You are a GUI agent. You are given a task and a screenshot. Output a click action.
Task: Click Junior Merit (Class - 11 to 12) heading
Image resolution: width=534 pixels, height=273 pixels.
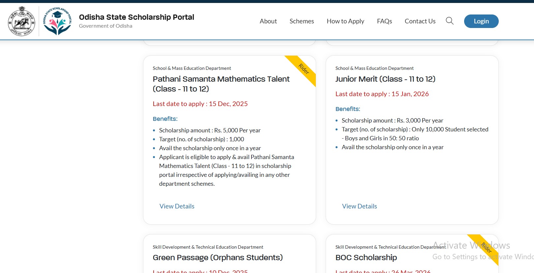pos(385,79)
